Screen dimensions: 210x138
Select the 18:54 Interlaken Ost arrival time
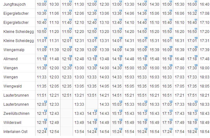[x=204, y=131]
